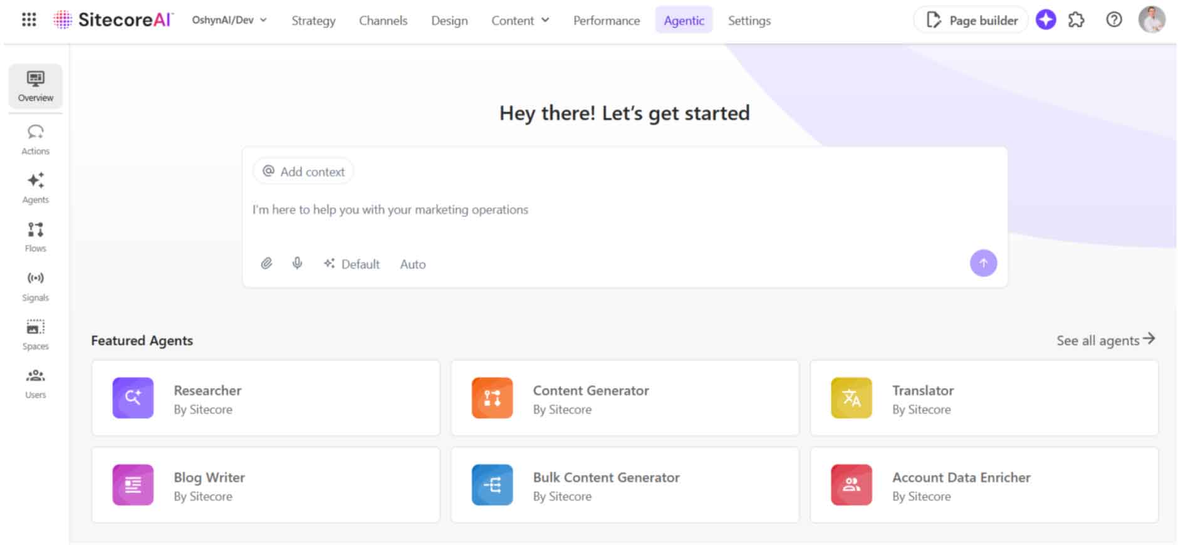Open the user profile avatar
Screen dimensions: 1178x545
tap(1152, 19)
